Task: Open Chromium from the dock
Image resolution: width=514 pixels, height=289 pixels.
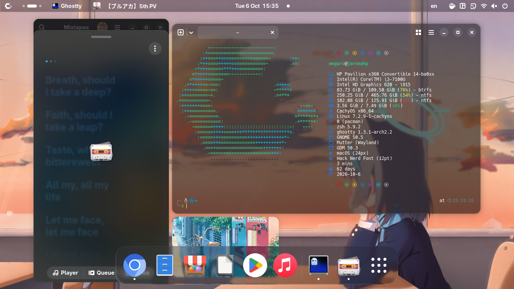Action: [x=135, y=265]
